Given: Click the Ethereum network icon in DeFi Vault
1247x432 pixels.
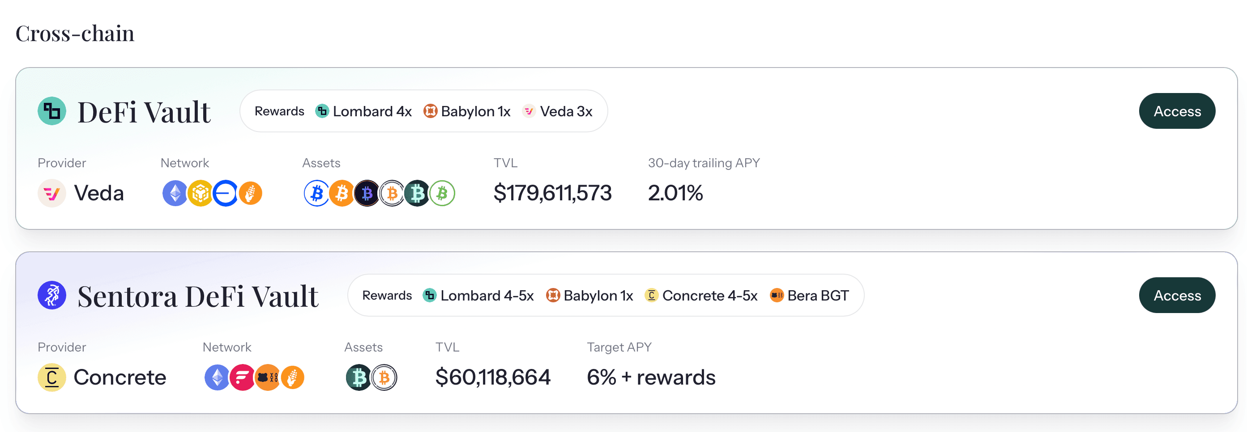Looking at the screenshot, I should tap(174, 194).
